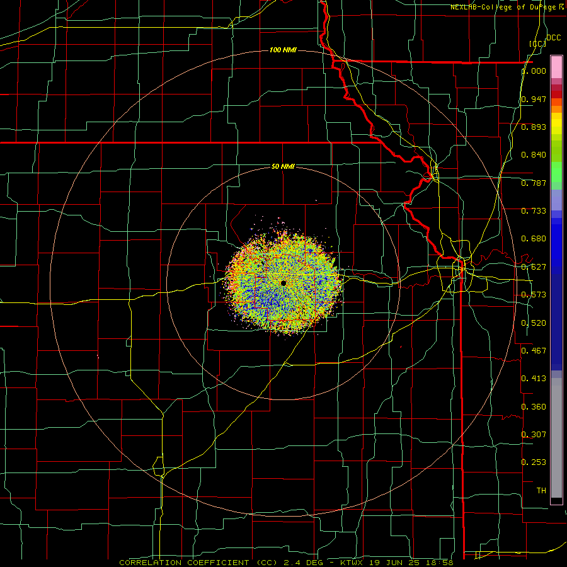Click the 2.4 DEG elevation text
This screenshot has width=567, height=567.
304,563
